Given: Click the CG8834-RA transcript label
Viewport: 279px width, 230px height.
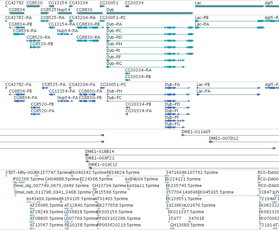Looking at the screenshot, I should pos(25,31).
